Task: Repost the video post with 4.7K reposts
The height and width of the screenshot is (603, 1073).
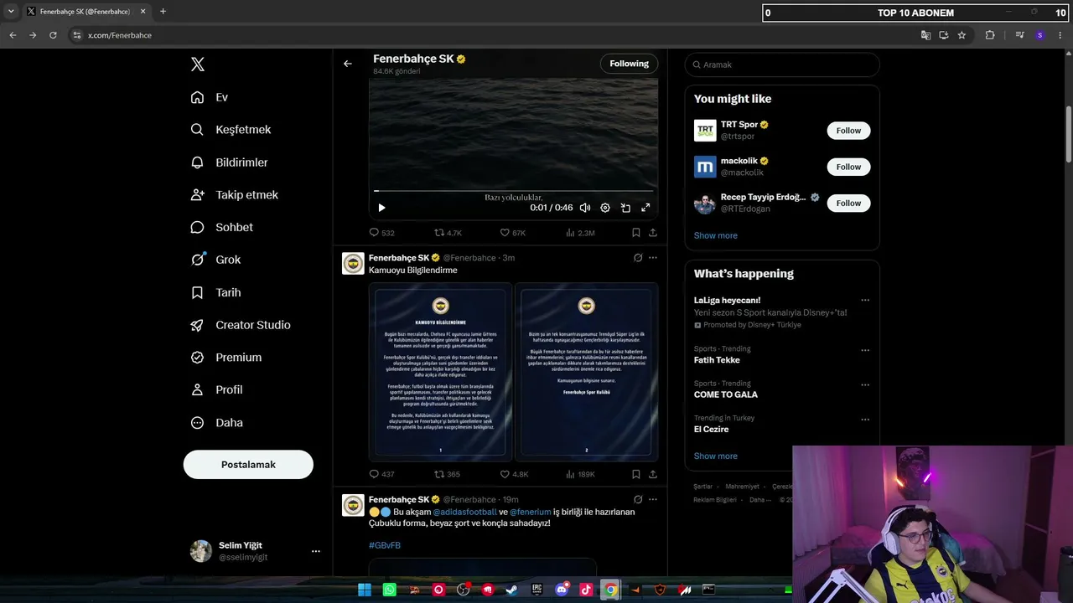Action: [x=448, y=233]
